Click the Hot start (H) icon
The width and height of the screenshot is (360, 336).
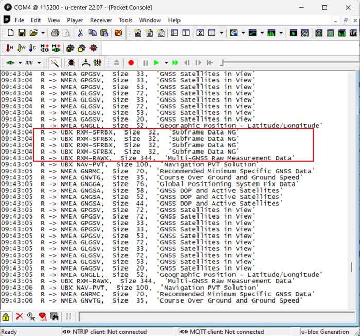click(9, 48)
